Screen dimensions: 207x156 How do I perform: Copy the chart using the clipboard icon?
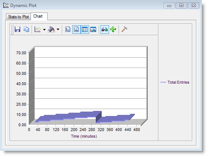(26, 29)
